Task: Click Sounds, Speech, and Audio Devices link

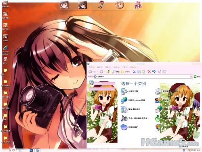Action: [138, 118]
